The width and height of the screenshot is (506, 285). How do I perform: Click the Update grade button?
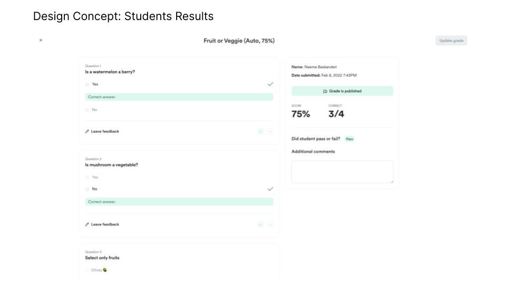pyautogui.click(x=451, y=41)
